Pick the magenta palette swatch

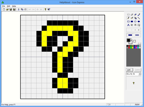[136, 48]
